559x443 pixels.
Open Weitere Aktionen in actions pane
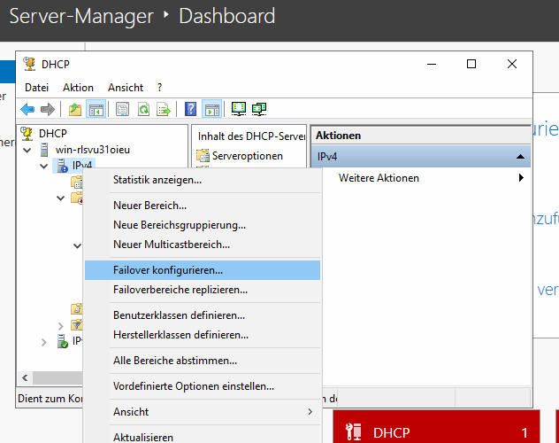coord(379,178)
